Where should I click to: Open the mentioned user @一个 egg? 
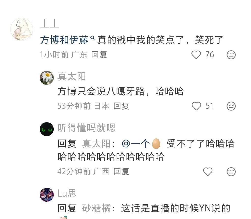(141, 143)
